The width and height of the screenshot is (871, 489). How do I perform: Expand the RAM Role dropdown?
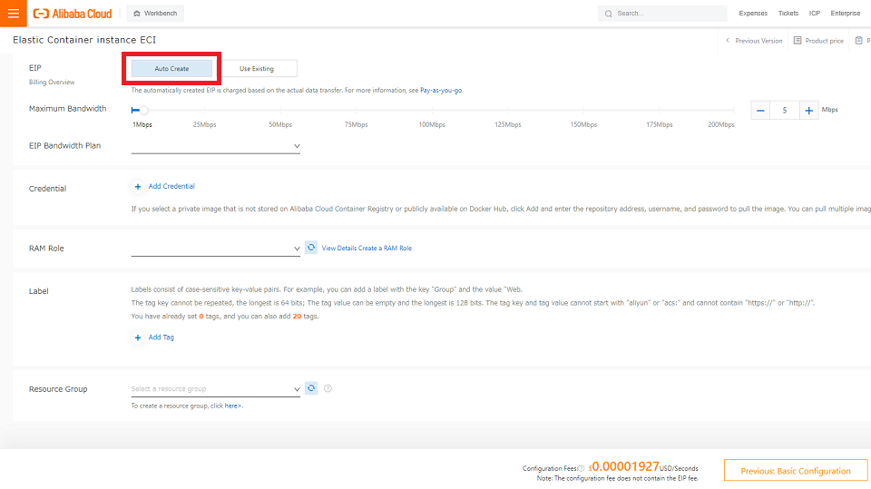coord(216,249)
